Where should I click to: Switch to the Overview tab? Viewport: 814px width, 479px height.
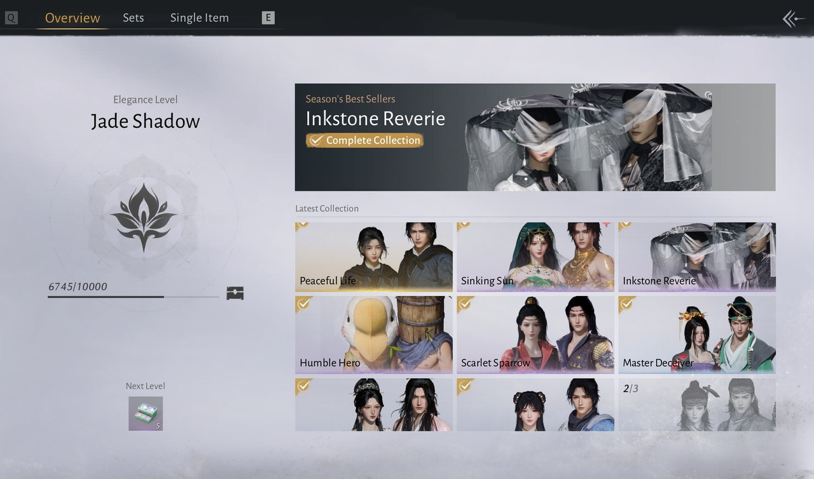click(x=72, y=18)
